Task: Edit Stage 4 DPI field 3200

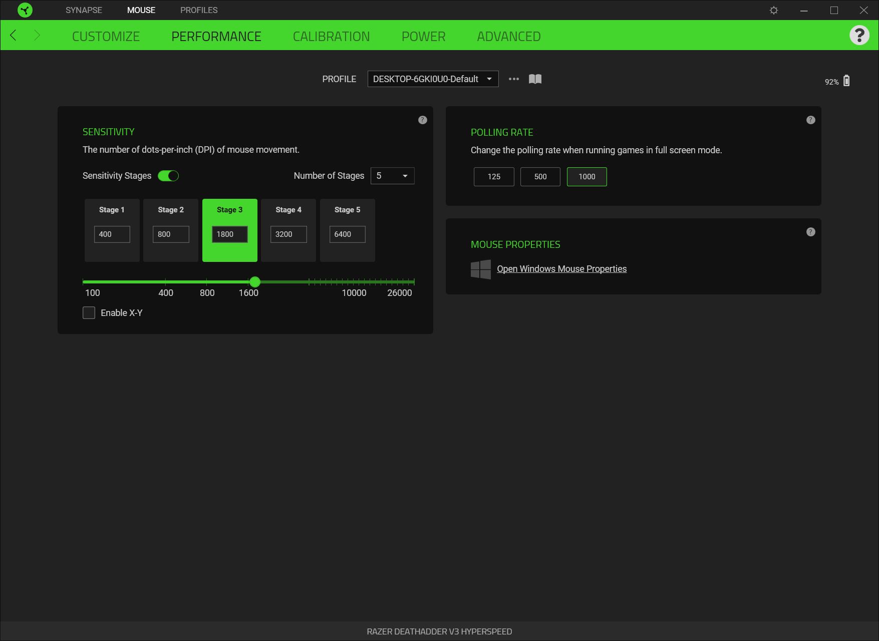Action: [288, 234]
